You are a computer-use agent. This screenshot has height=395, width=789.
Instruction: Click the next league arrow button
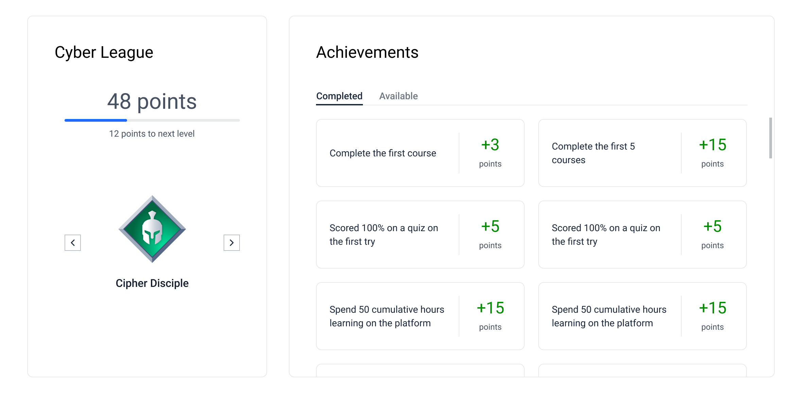click(x=231, y=243)
